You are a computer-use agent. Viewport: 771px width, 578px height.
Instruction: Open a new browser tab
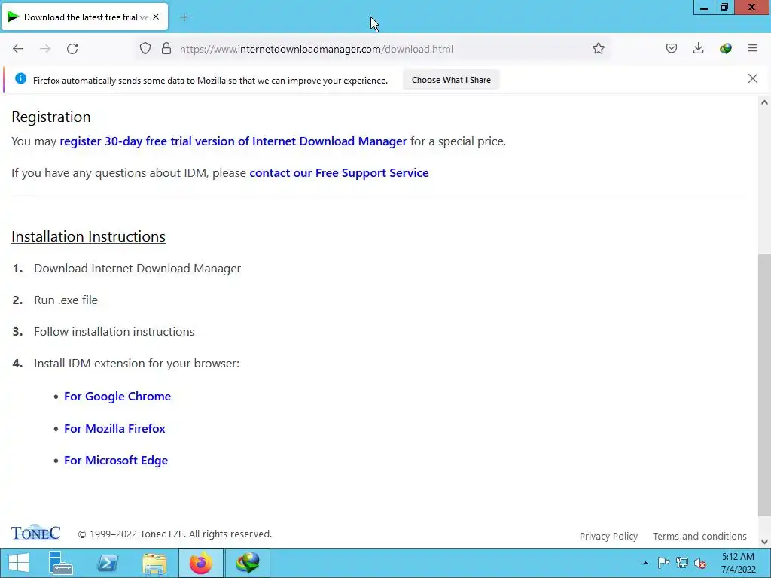click(x=184, y=17)
